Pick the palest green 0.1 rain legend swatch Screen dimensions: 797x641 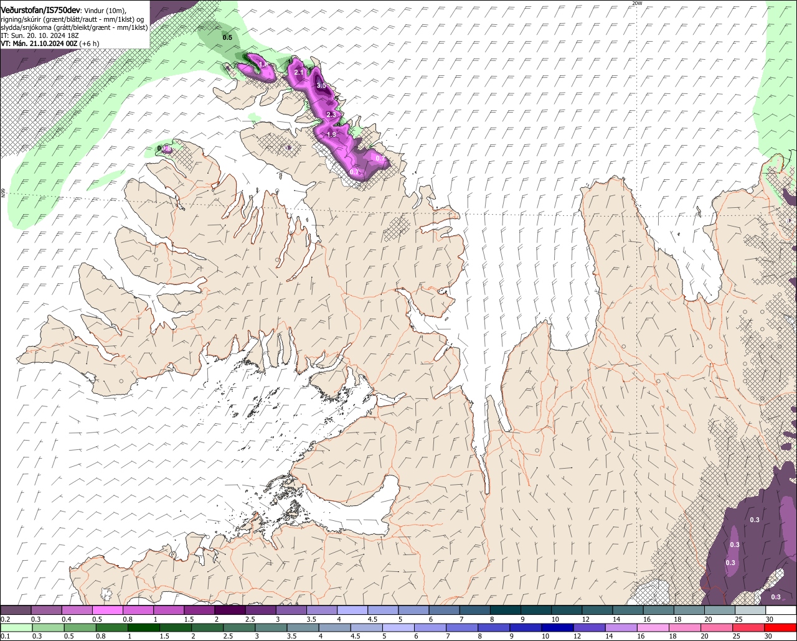[16, 627]
